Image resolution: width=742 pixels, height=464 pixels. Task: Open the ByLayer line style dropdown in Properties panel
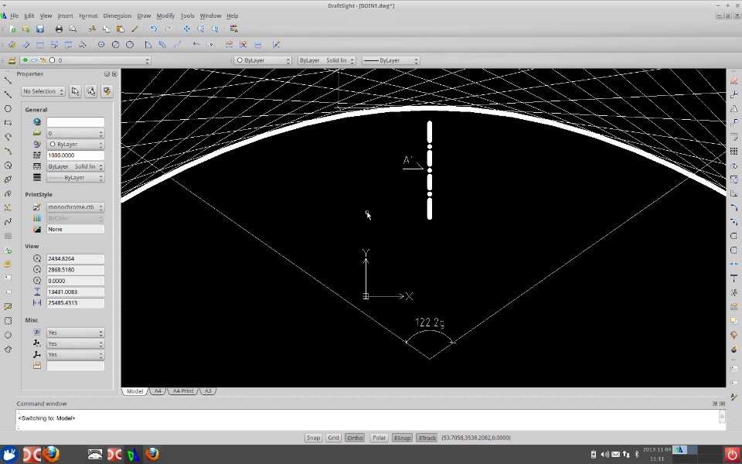click(75, 166)
